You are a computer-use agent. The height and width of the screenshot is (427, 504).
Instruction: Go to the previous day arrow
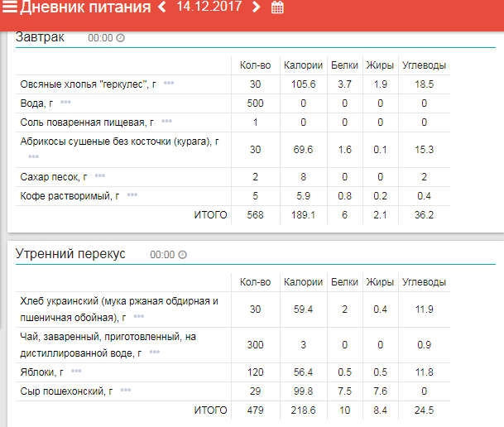tap(162, 8)
